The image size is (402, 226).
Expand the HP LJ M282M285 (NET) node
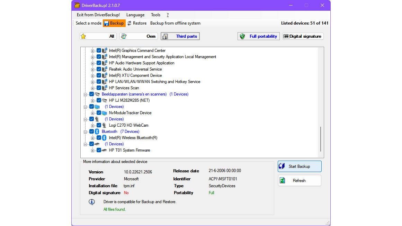pos(92,101)
